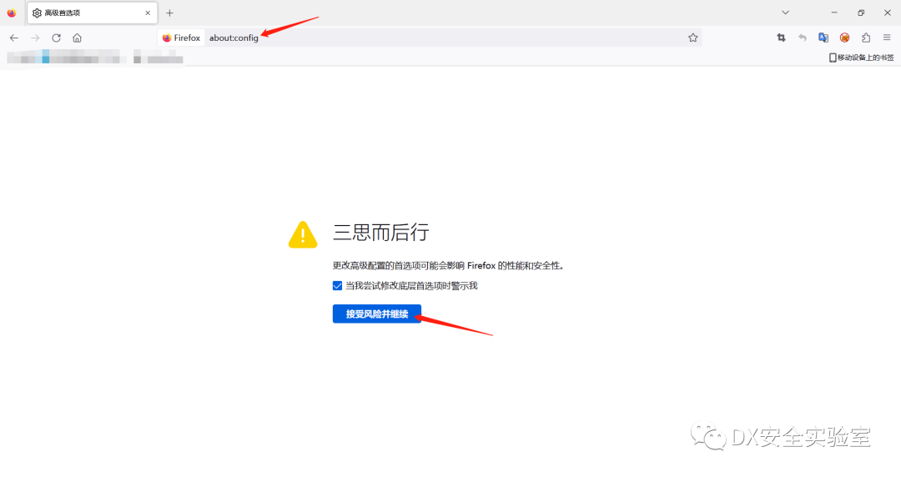Open the screenshot crop tool icon
The width and height of the screenshot is (901, 477).
coord(781,38)
